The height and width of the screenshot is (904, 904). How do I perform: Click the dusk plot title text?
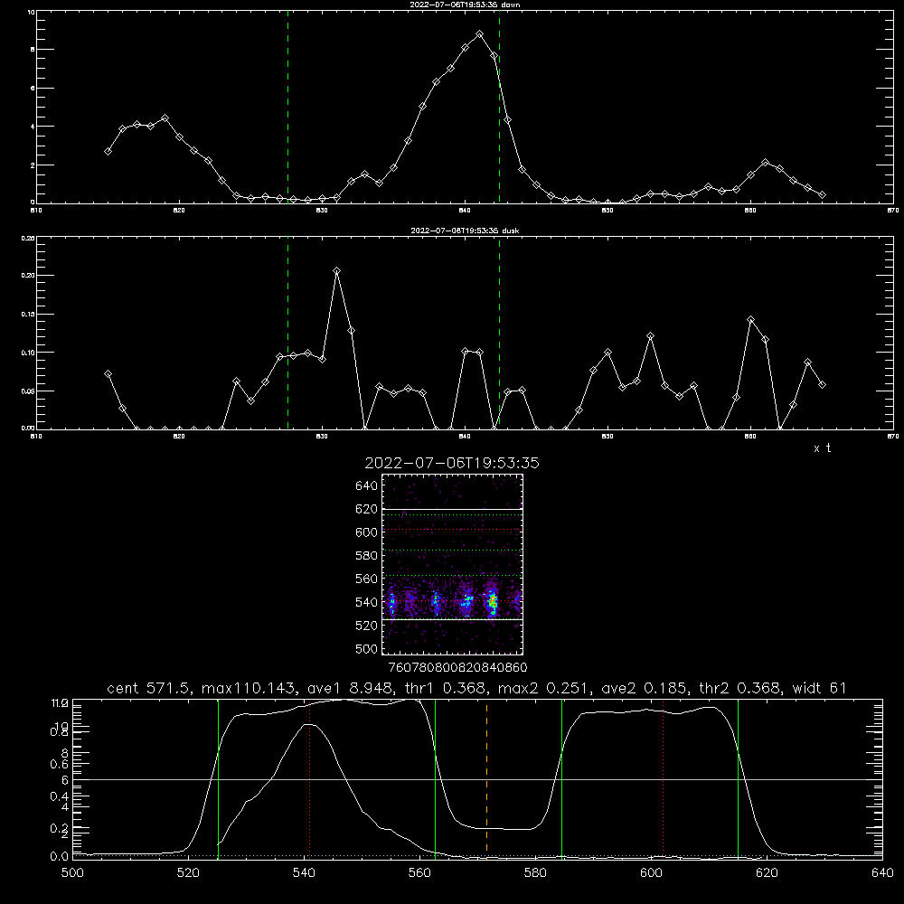[x=465, y=231]
